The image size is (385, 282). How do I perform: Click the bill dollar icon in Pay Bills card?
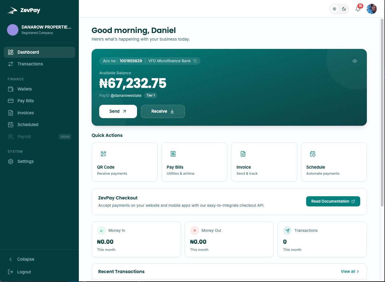point(173,154)
